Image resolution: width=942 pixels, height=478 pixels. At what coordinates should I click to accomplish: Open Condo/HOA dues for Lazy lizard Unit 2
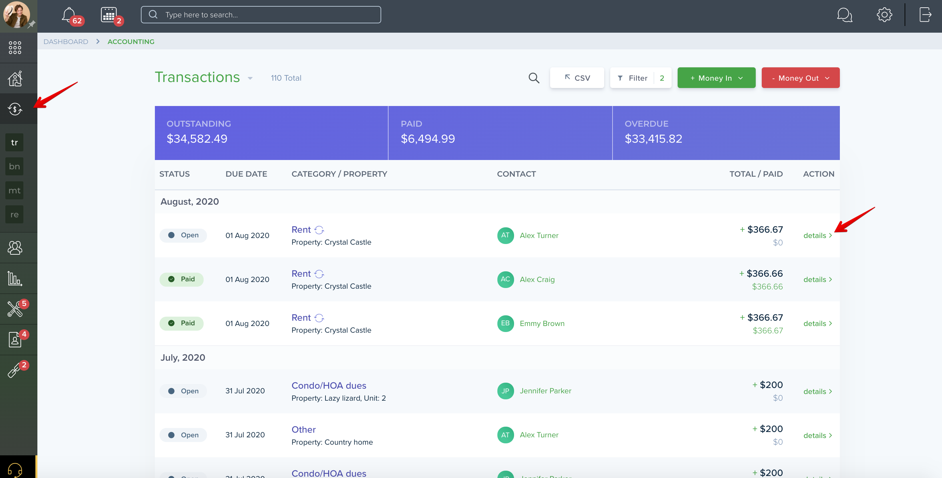pos(329,386)
